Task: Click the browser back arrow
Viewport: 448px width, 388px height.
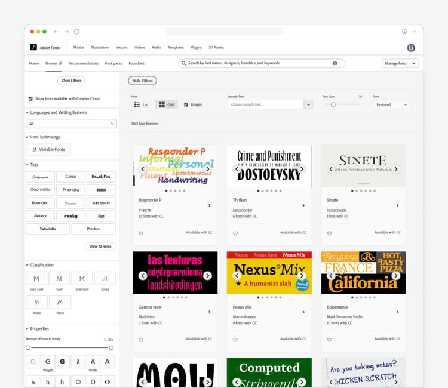Action: coord(56,32)
